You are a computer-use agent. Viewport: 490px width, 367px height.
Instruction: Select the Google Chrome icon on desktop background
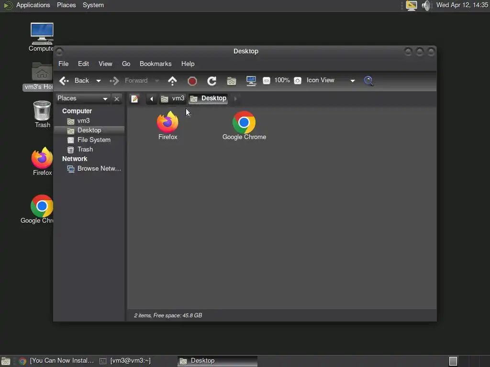tap(37, 209)
